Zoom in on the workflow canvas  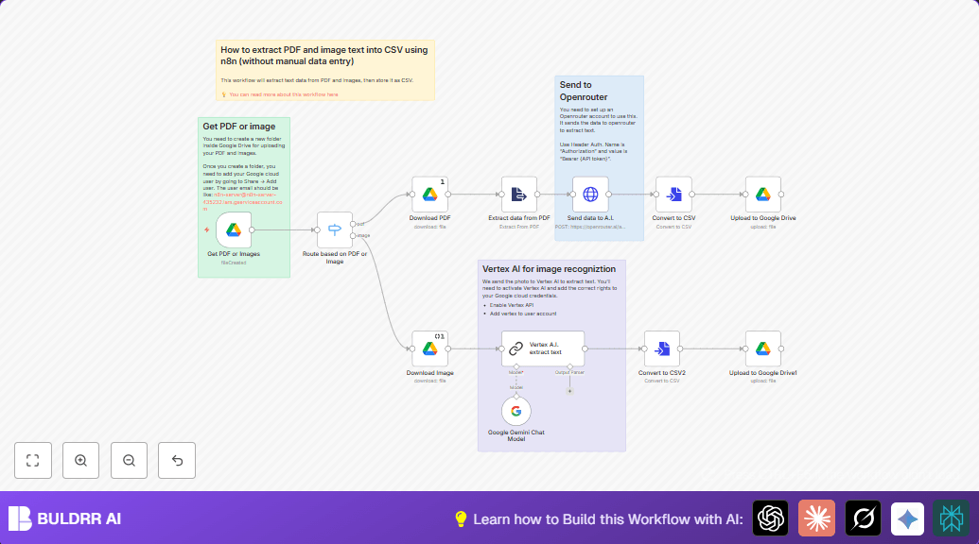(80, 461)
